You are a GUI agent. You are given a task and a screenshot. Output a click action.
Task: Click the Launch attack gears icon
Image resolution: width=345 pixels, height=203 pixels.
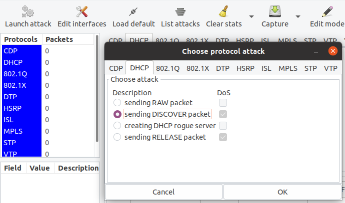[28, 11]
